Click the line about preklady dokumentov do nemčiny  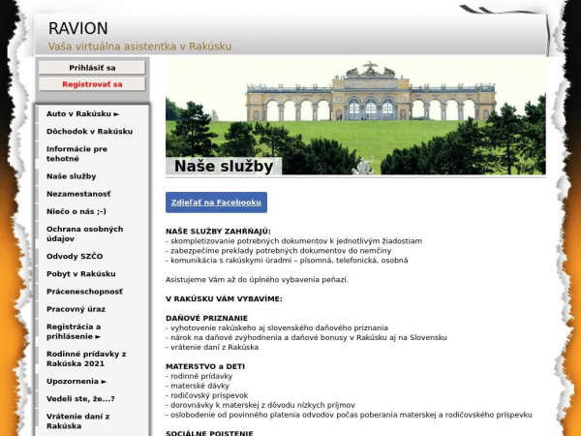[278, 251]
